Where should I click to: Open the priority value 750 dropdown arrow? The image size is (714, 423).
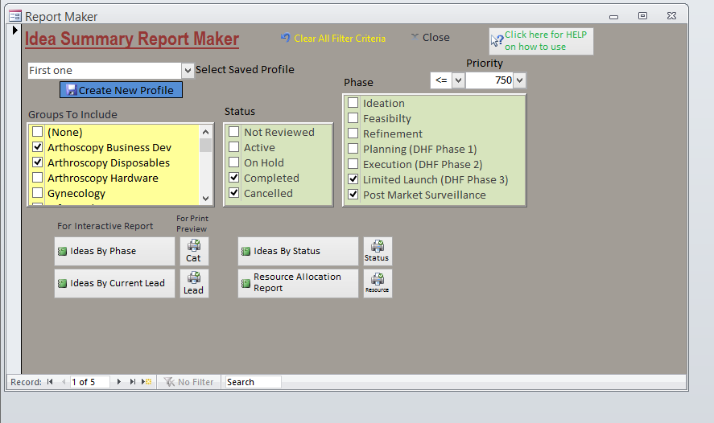520,80
